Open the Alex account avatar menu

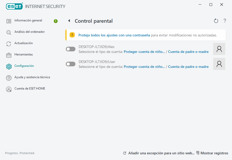[x=219, y=49]
